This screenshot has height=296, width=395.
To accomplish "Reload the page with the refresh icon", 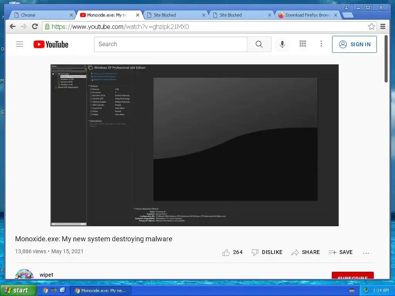I will tap(35, 27).
